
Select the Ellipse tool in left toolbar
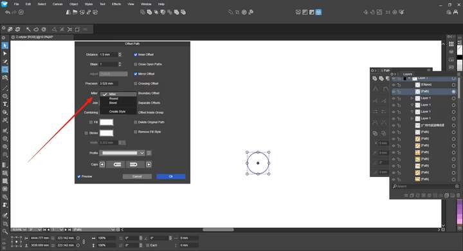point(5,96)
